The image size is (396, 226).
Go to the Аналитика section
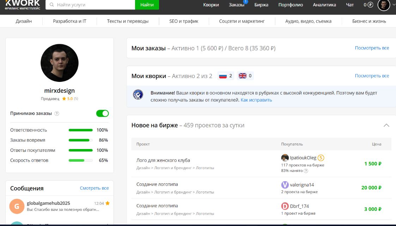(324, 5)
